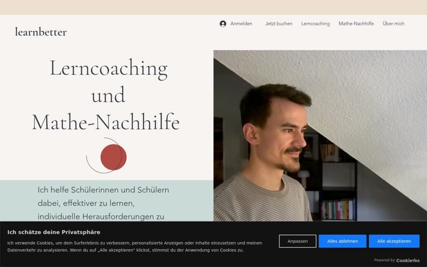Image resolution: width=427 pixels, height=267 pixels.
Task: Reject cookies with Alles ablehnen
Action: click(x=342, y=241)
